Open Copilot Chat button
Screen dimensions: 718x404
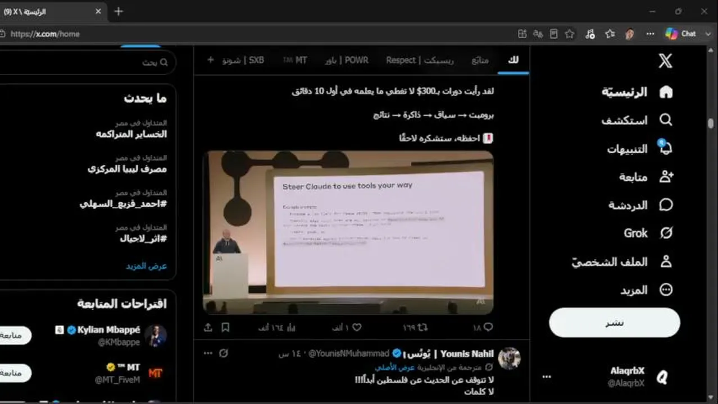pos(680,34)
